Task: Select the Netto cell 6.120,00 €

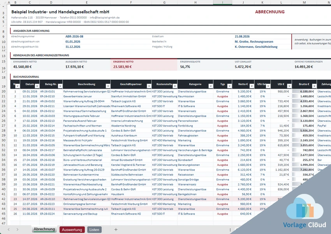Action: pyautogui.click(x=243, y=170)
